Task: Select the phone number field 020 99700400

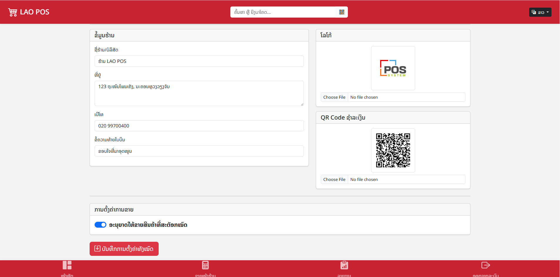Action: coord(199,126)
